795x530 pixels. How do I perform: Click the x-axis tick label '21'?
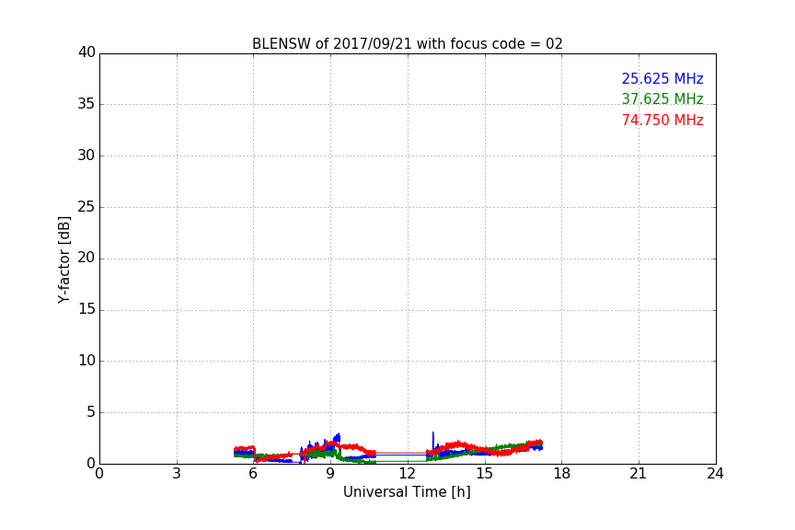pos(639,474)
